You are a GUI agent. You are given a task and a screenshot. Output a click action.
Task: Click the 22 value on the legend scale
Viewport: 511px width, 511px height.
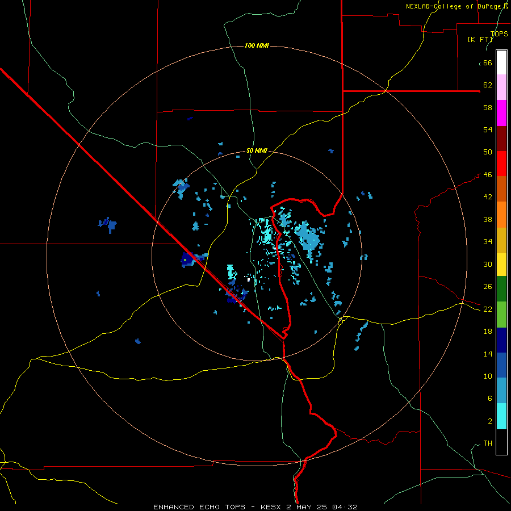(x=488, y=309)
